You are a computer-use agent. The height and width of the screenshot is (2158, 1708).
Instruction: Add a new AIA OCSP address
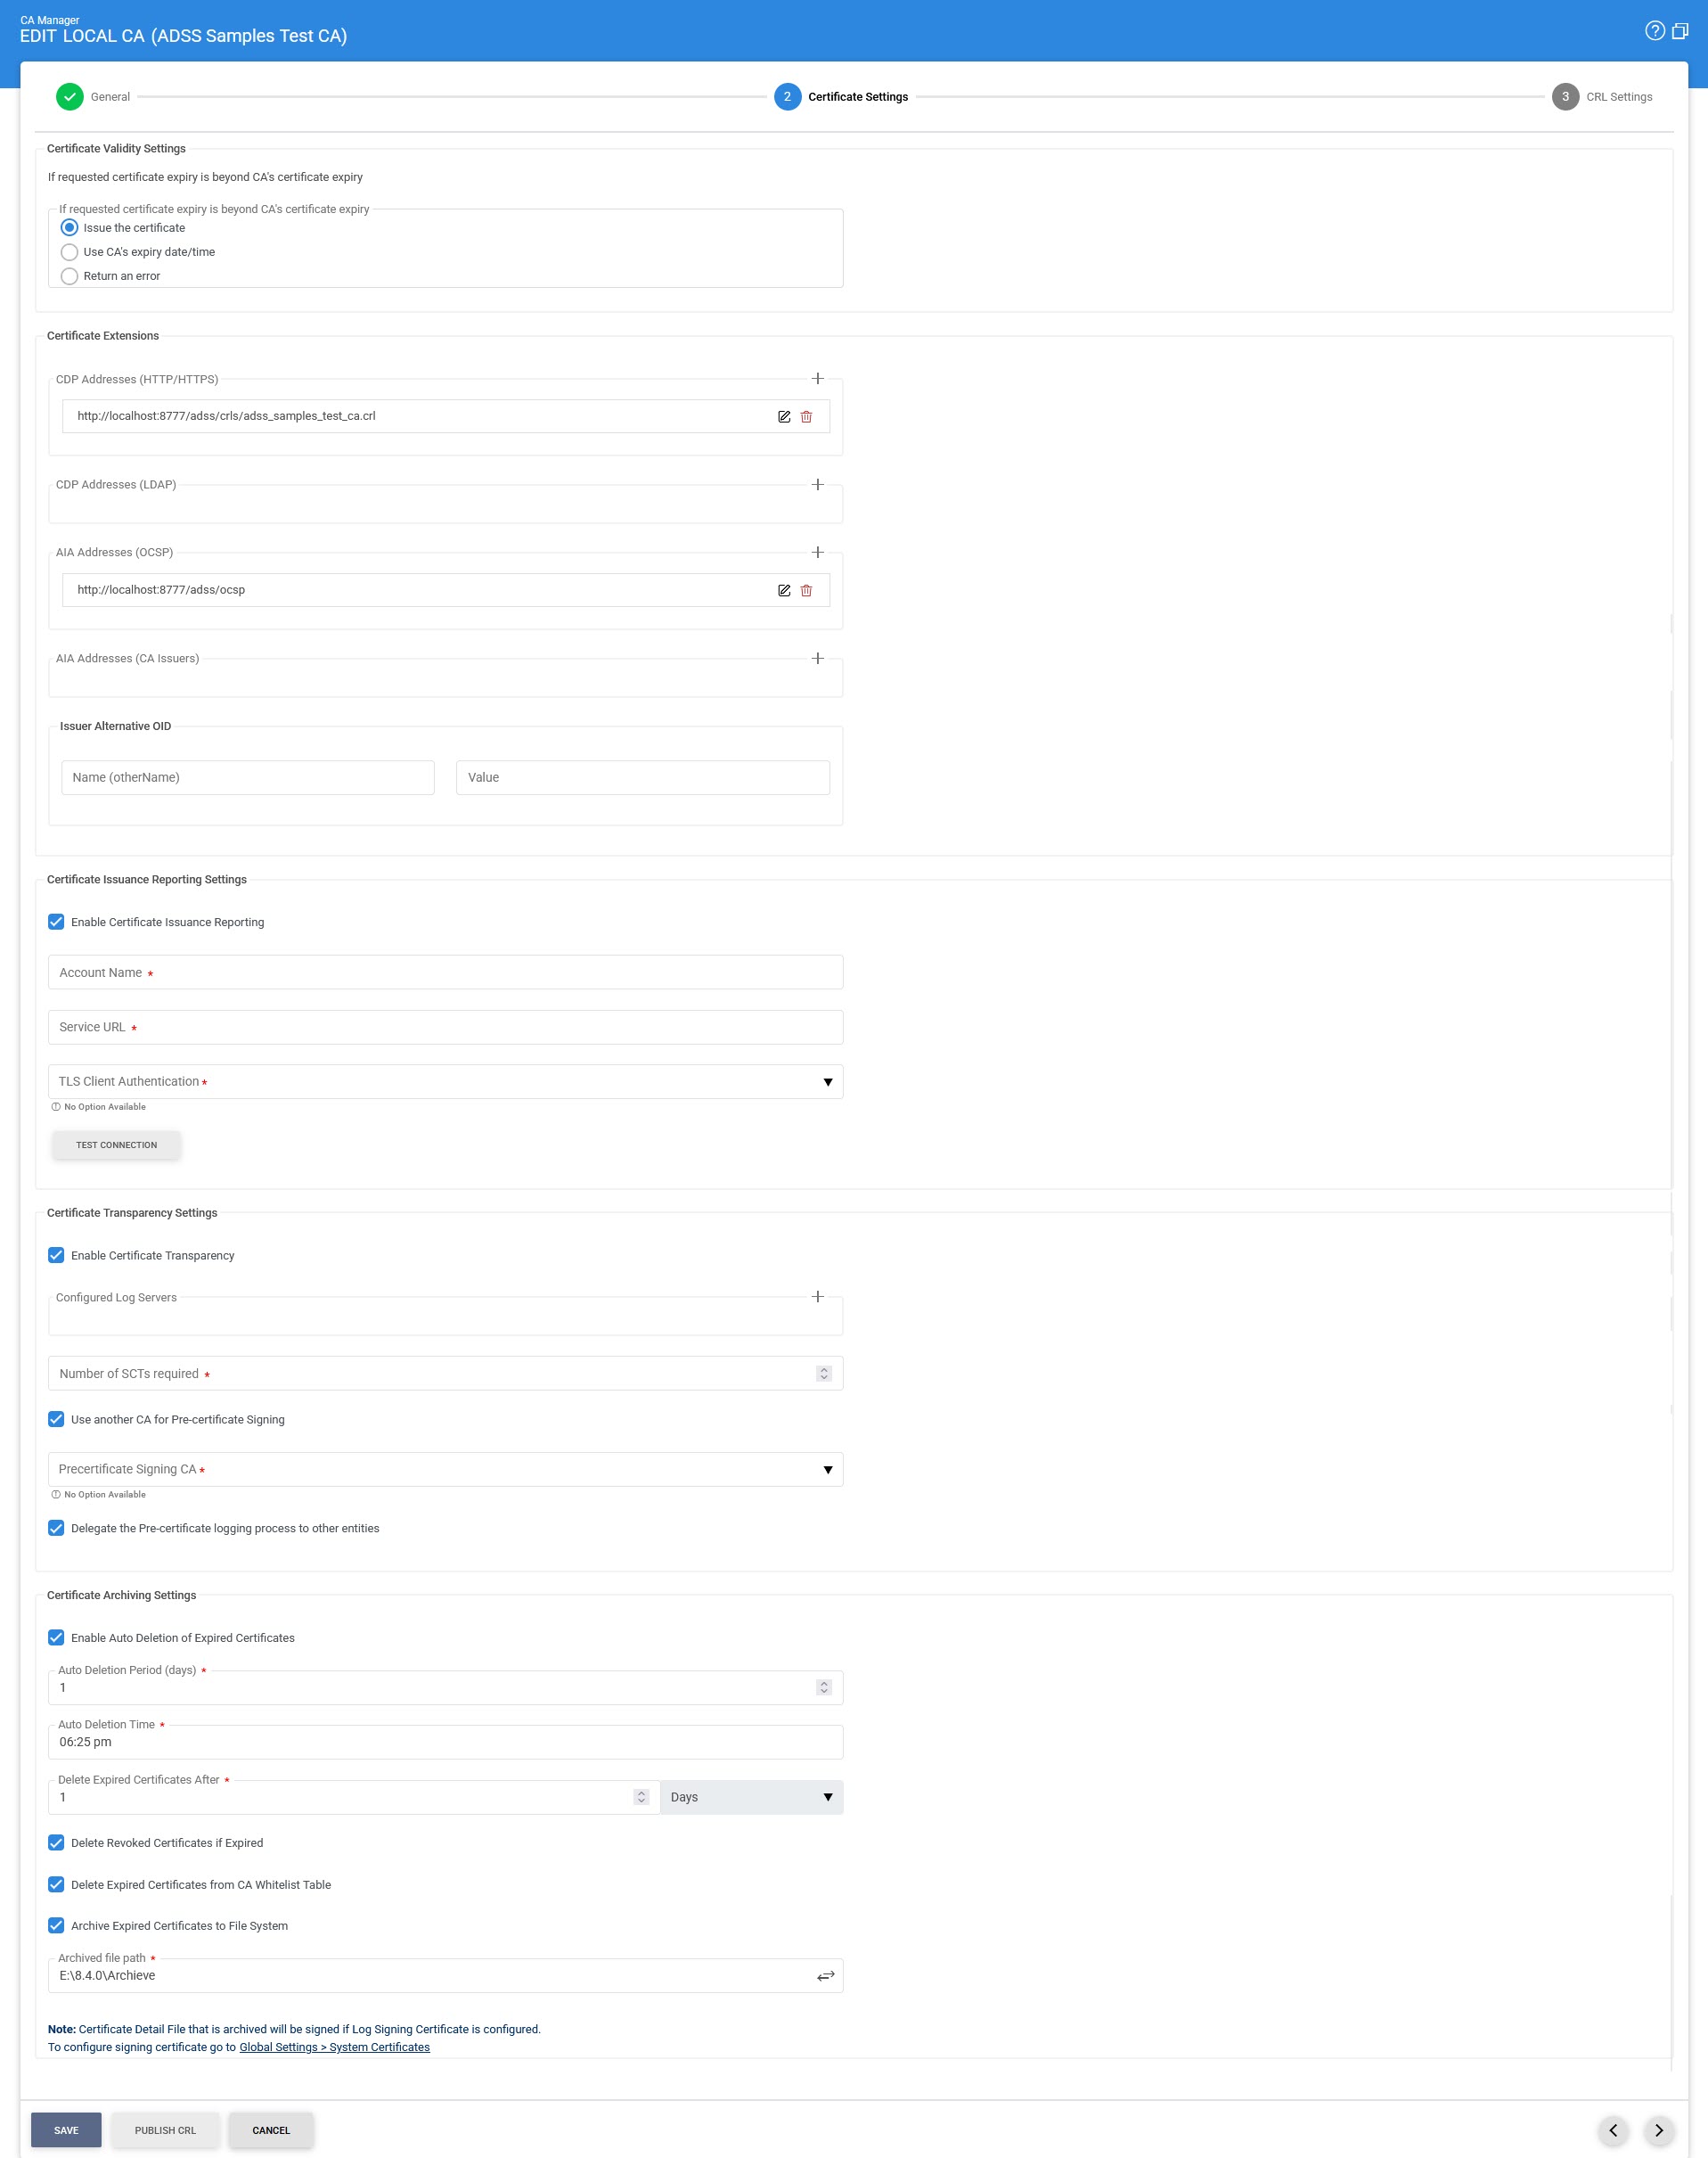coord(817,553)
